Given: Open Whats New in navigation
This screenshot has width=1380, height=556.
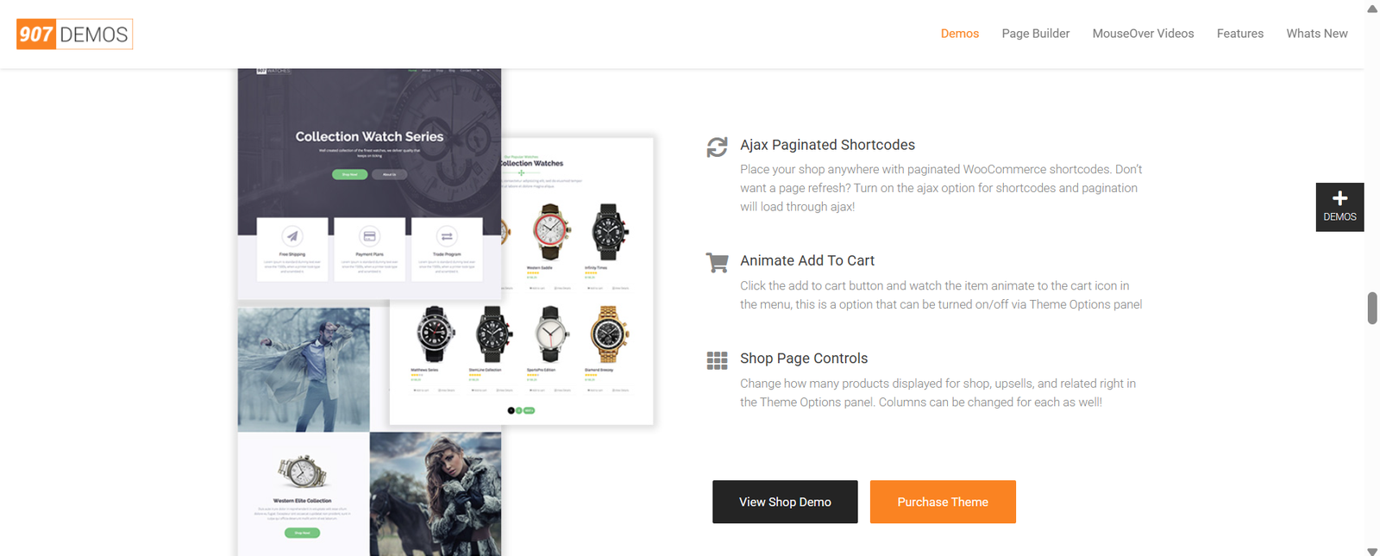Looking at the screenshot, I should click(1316, 34).
